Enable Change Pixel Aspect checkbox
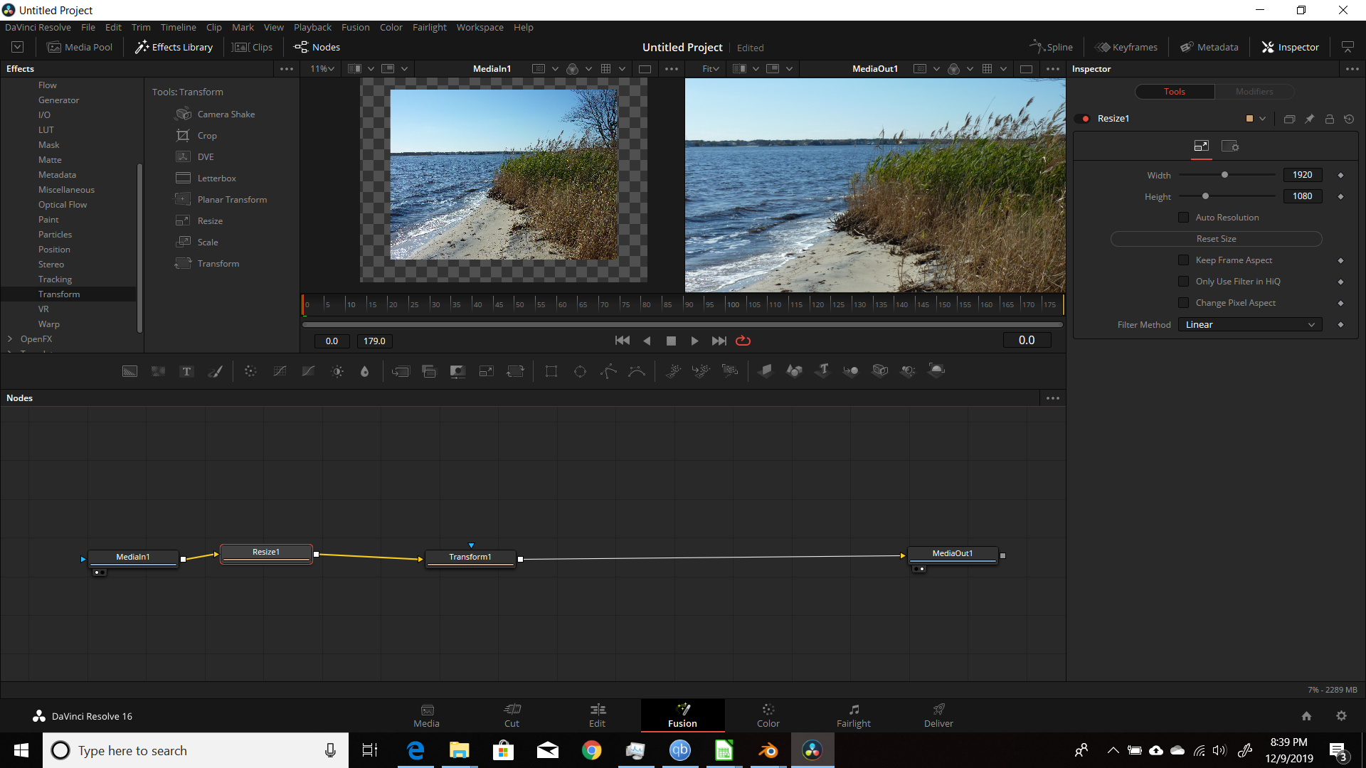The image size is (1366, 768). (x=1184, y=303)
